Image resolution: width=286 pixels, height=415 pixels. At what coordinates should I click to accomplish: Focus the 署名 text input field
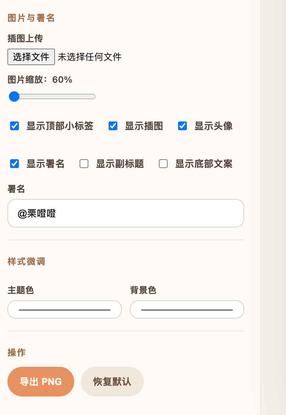point(125,213)
